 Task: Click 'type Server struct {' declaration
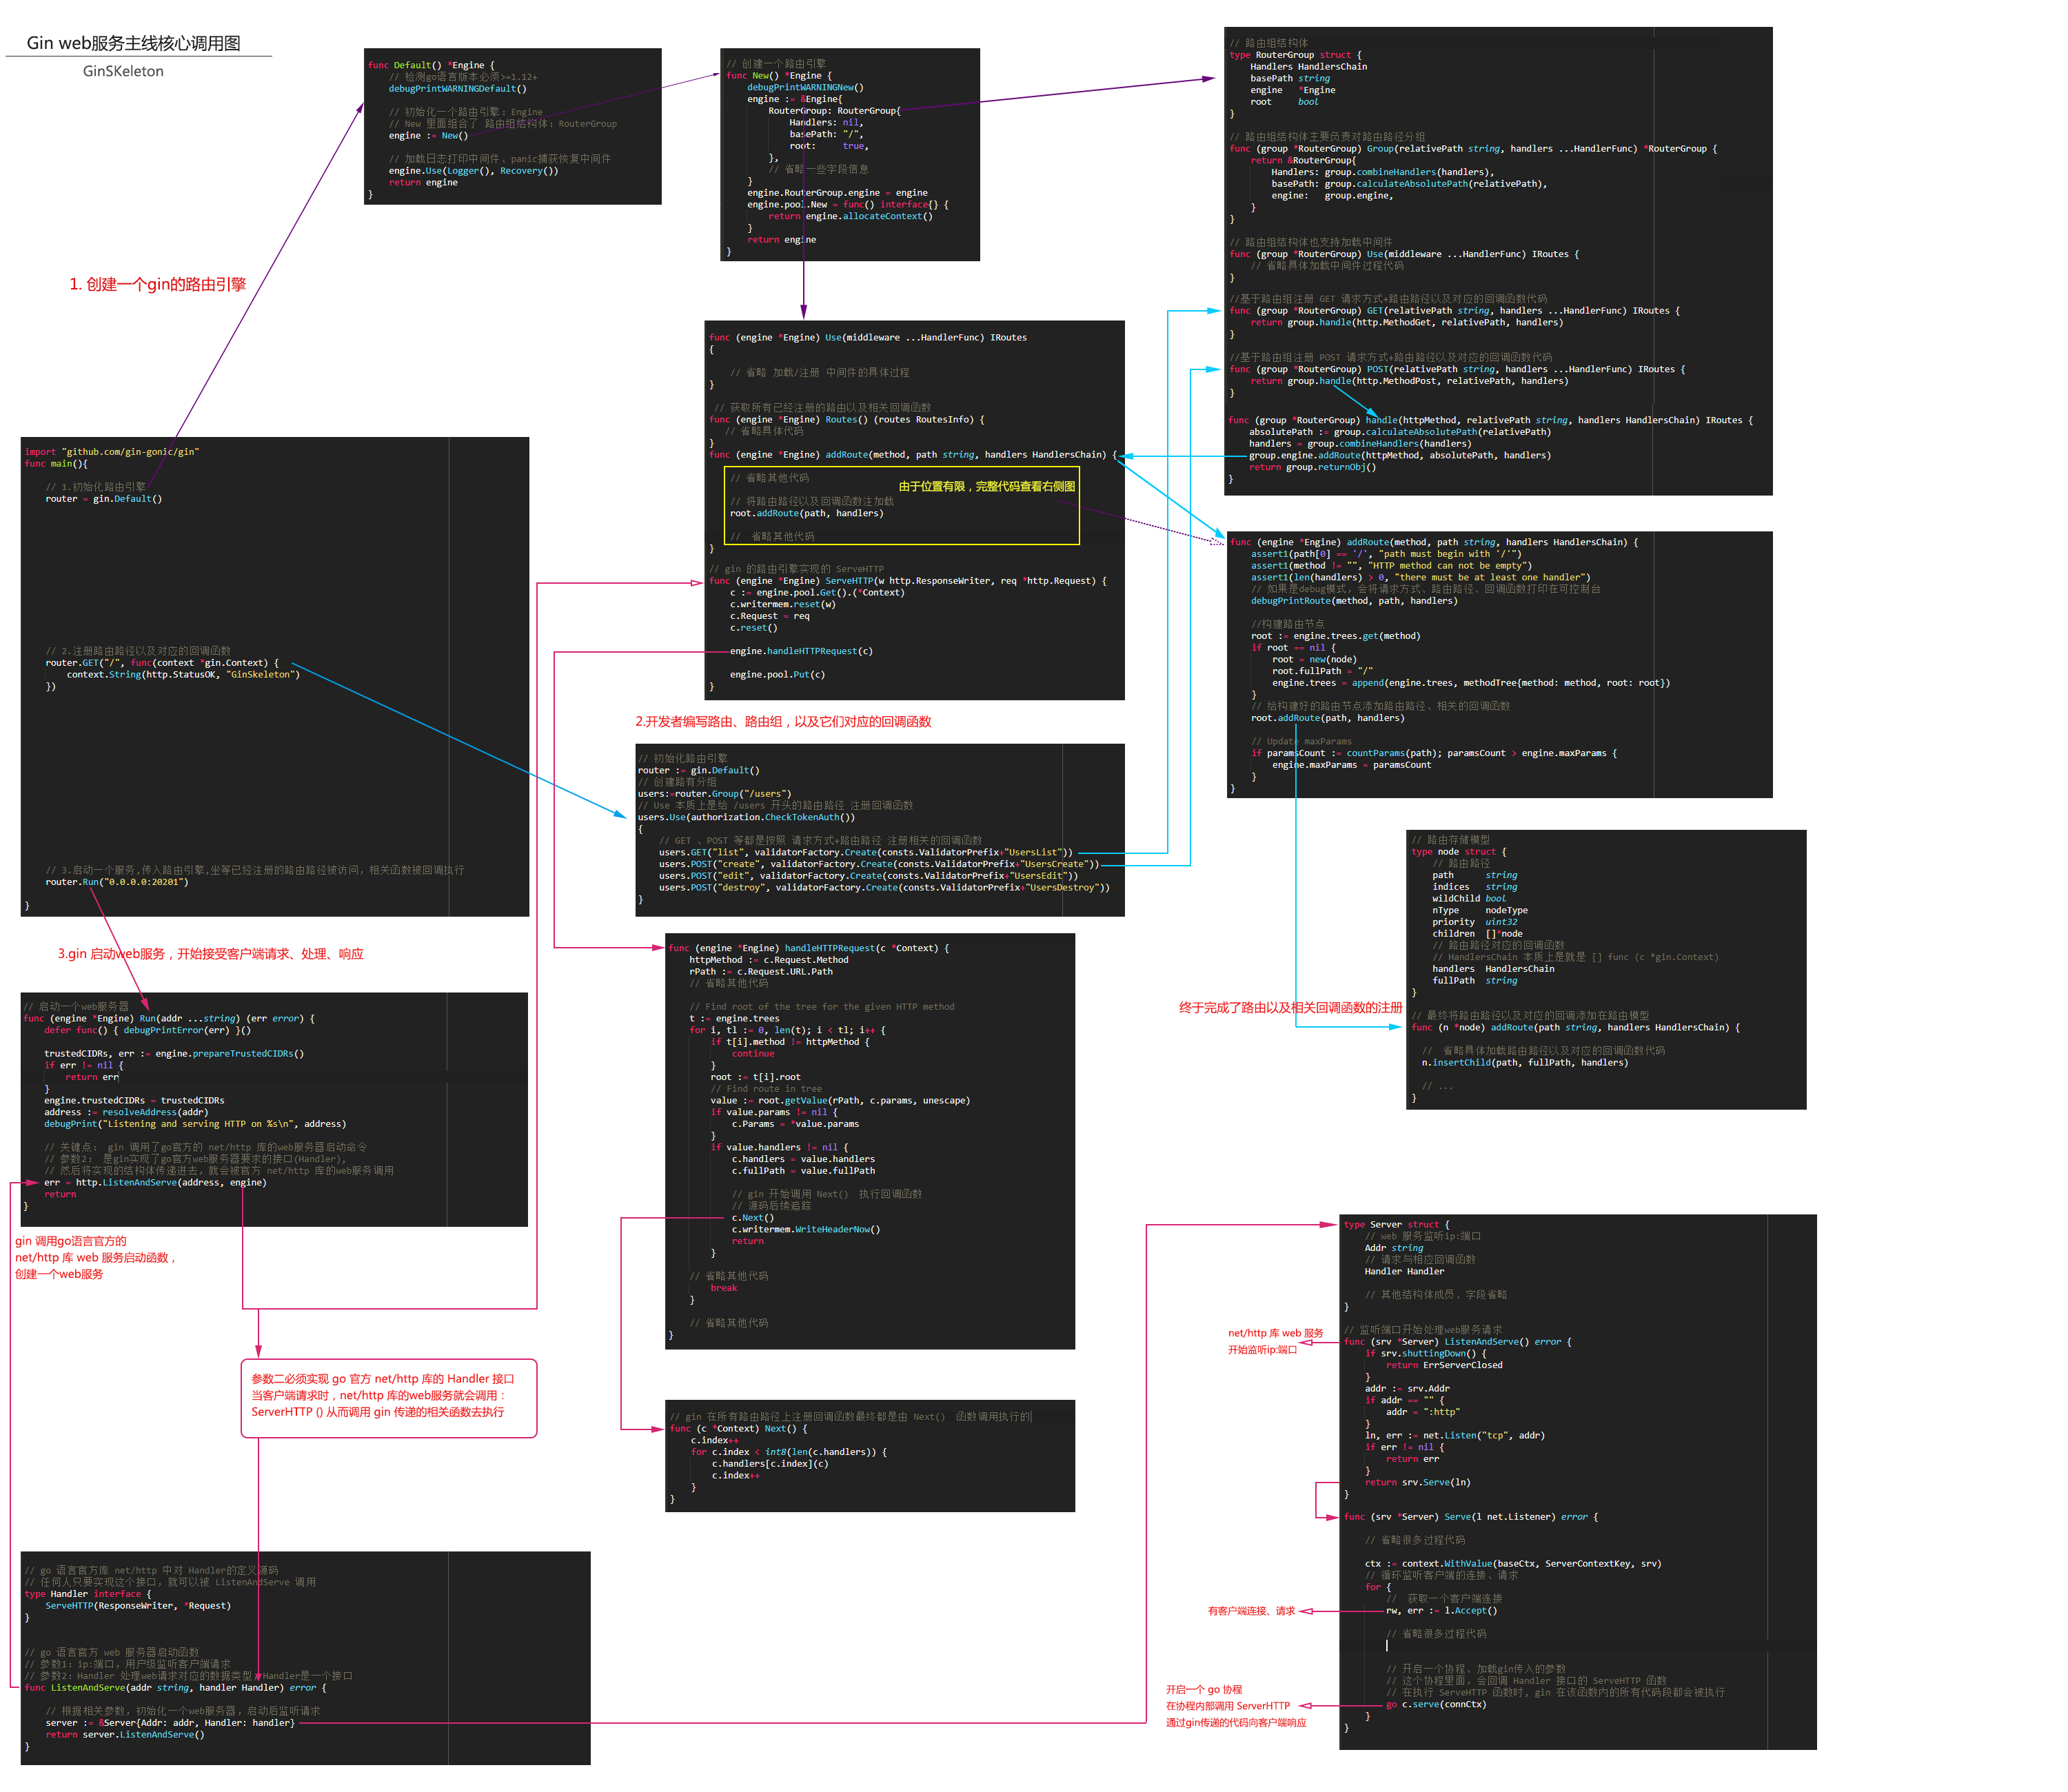click(1396, 1224)
